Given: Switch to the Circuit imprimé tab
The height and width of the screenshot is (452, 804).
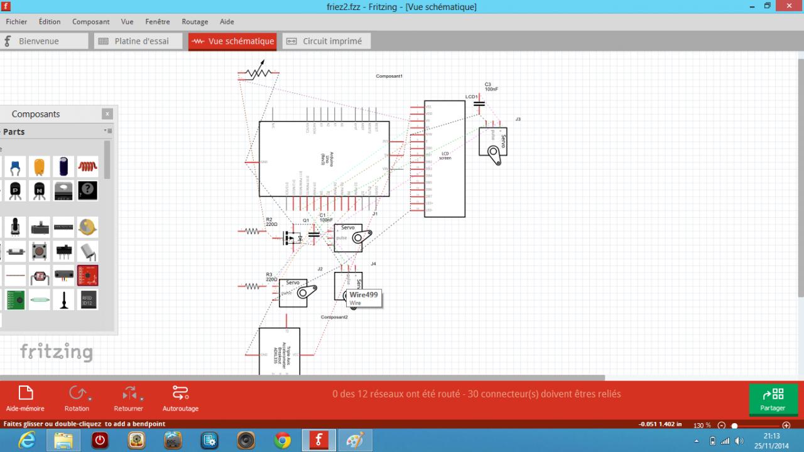Looking at the screenshot, I should [326, 41].
